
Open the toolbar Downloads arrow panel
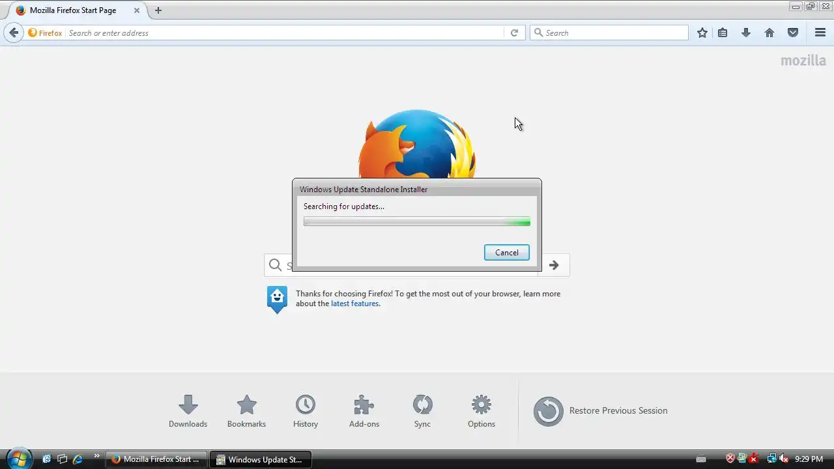click(x=746, y=33)
